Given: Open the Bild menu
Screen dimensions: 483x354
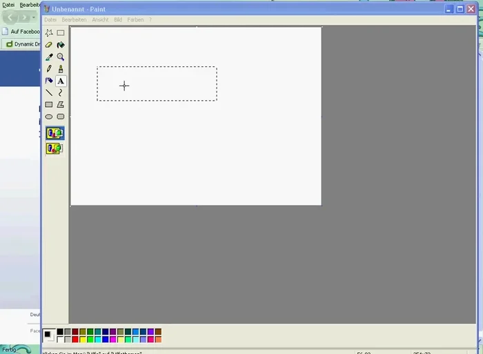Looking at the screenshot, I should tap(118, 20).
